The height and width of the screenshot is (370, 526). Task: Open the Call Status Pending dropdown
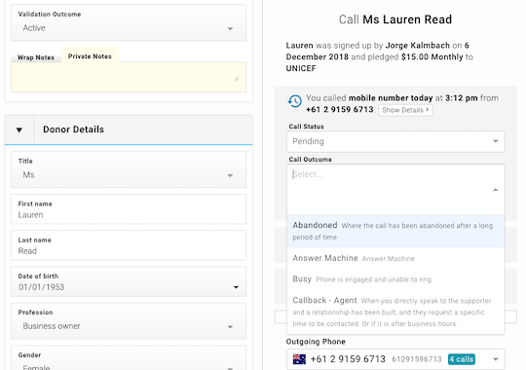click(x=395, y=141)
